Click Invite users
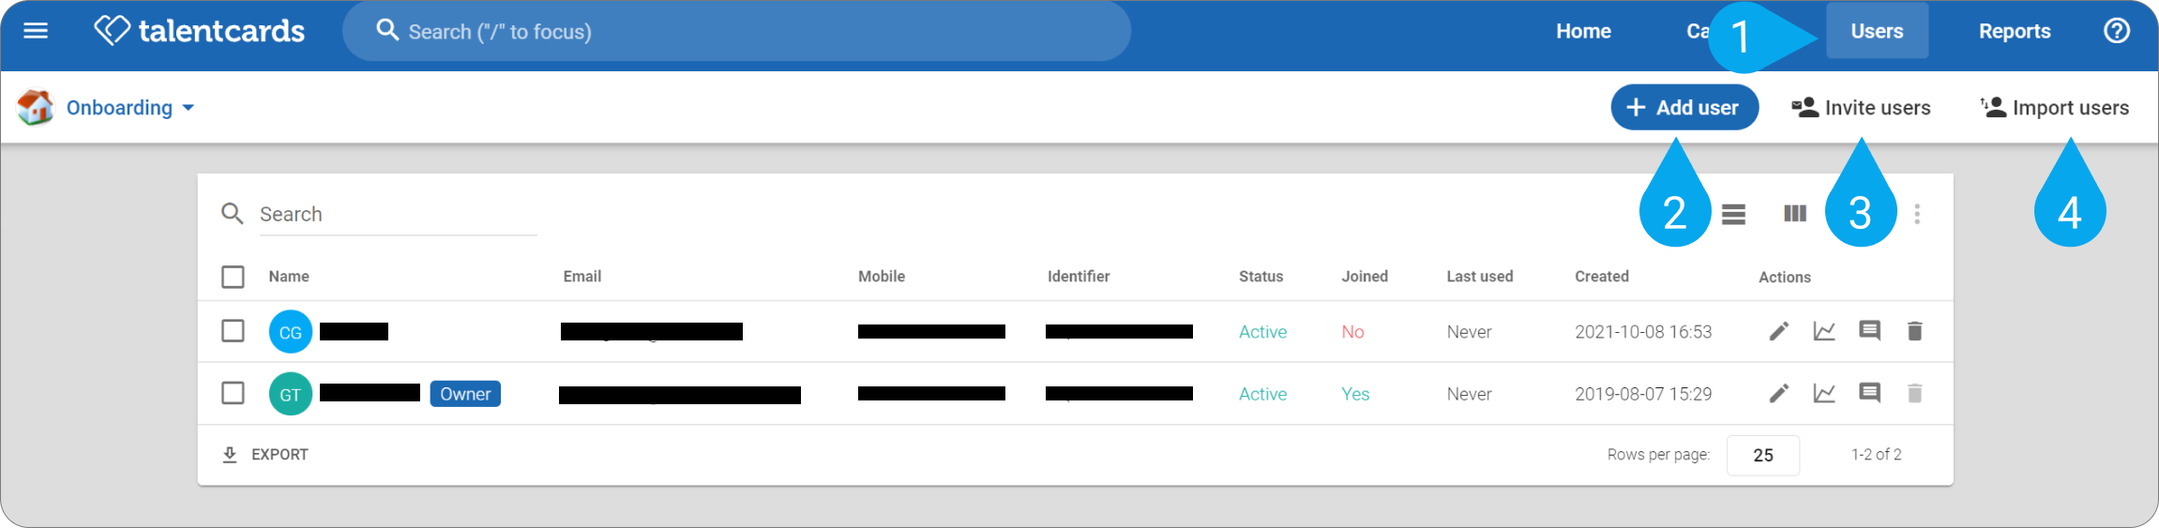 click(1861, 108)
